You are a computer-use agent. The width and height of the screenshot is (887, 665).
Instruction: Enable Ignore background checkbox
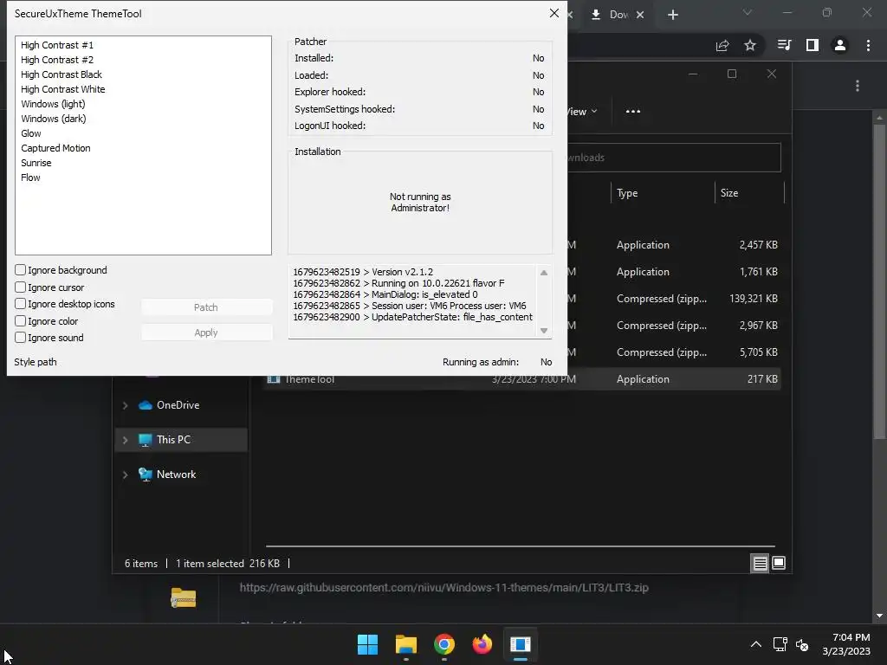point(21,270)
